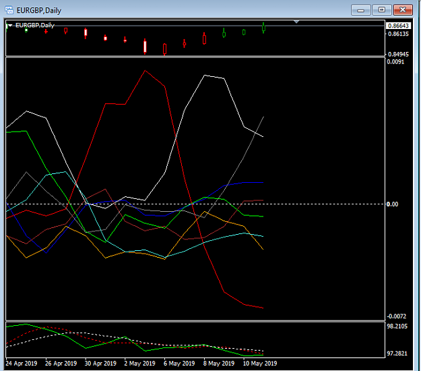Click the lower indicator value 97.2821
421x371 pixels.
397,353
